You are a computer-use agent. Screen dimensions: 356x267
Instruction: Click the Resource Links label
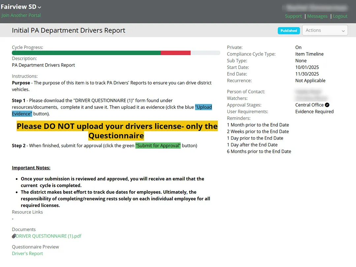(x=27, y=212)
